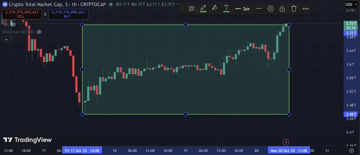
Task: Toggle visibility of Vol indicator
Action: (13, 25)
